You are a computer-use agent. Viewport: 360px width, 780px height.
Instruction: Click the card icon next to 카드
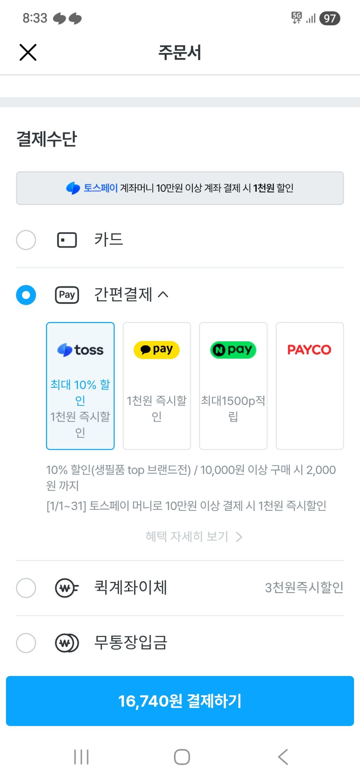67,240
